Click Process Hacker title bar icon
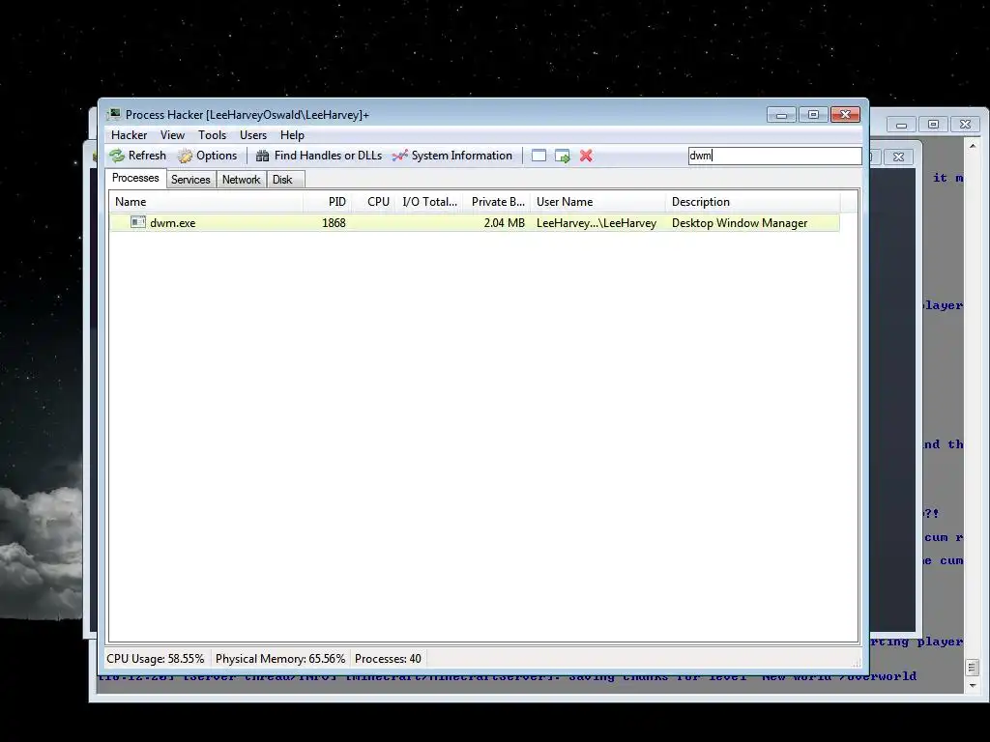The height and width of the screenshot is (742, 990). (x=114, y=114)
